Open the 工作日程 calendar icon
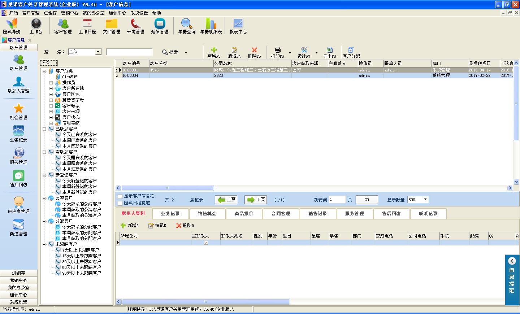The image size is (520, 314). point(87,26)
